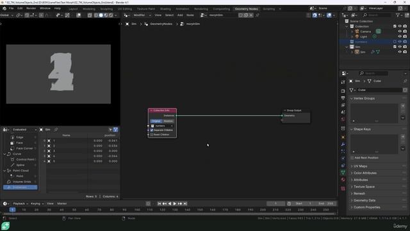Open the timeline Marker menu

click(x=62, y=203)
